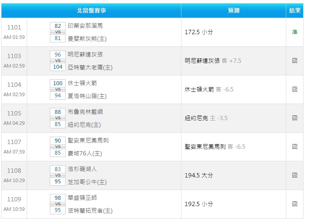
Task: Click the 預測 column header
Action: (234, 11)
